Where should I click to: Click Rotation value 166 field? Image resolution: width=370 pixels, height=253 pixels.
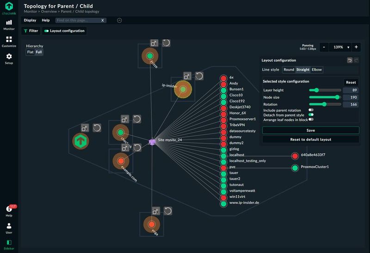[351, 104]
